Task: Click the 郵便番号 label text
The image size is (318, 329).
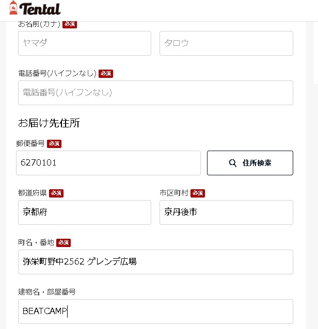Action: click(30, 143)
